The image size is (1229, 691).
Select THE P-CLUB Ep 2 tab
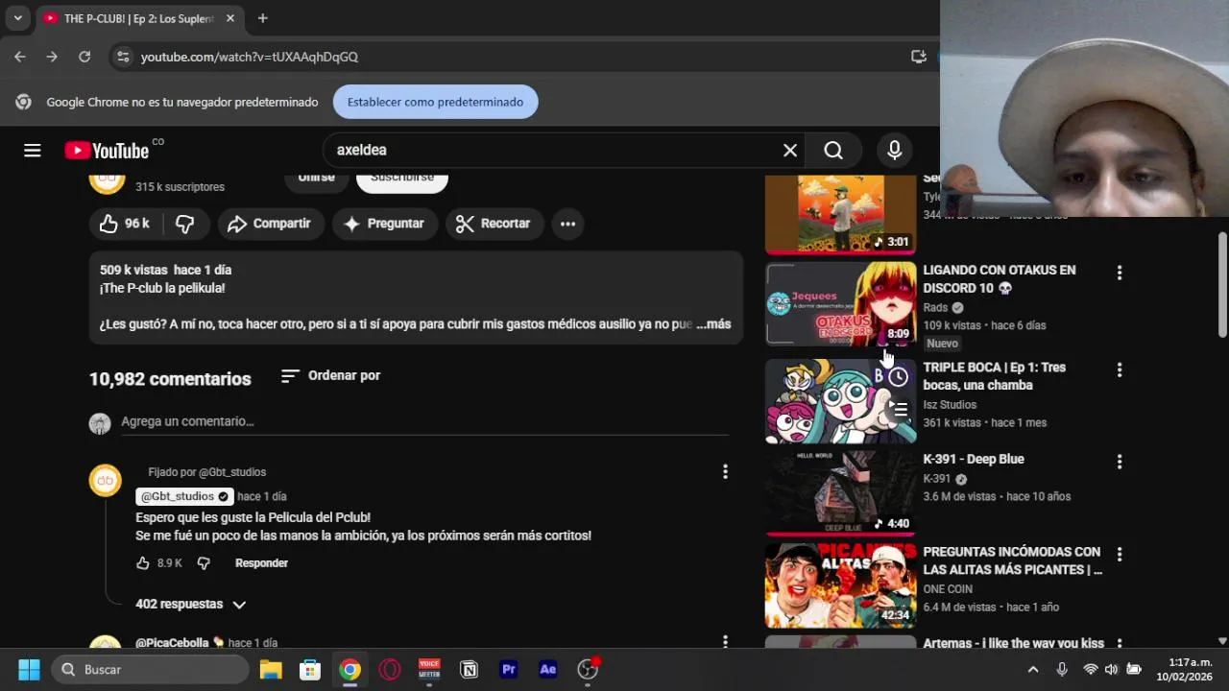[x=137, y=18]
